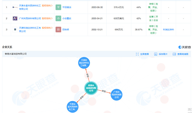Open 广州关西涂料有限公司 company link
The image size is (192, 113).
[x=30, y=19]
